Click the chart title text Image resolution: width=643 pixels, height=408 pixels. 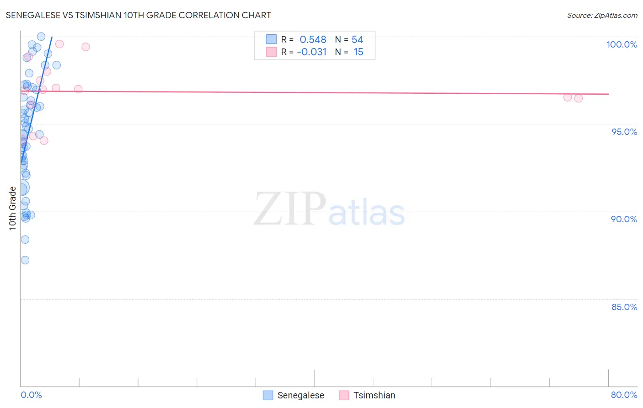tap(138, 16)
